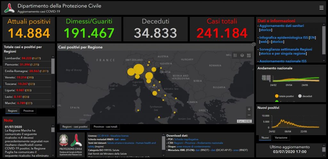Open the CC-BY-4.0 licence link
Screen dimensions: 328x159
103,136
